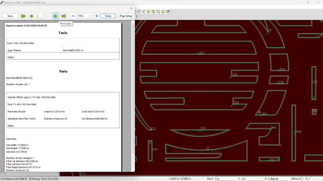The width and height of the screenshot is (323, 181).
Task: Select contour label S46 in drawing
Action: (298, 132)
